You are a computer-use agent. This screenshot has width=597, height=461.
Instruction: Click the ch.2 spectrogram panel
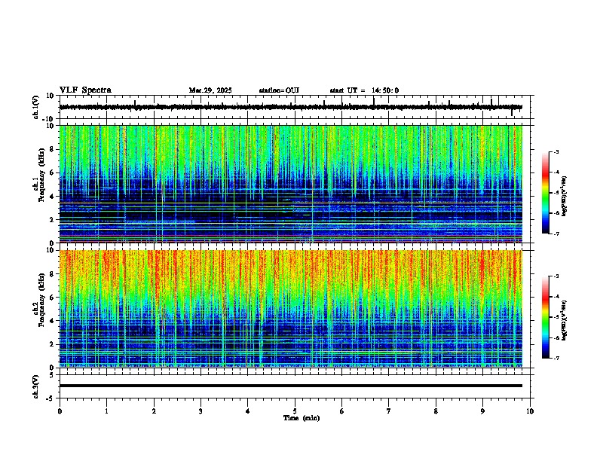[291, 309]
